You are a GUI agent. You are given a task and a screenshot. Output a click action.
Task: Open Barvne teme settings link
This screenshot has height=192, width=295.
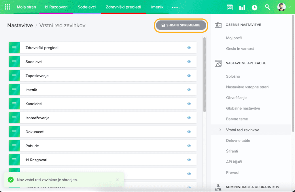tap(237, 119)
